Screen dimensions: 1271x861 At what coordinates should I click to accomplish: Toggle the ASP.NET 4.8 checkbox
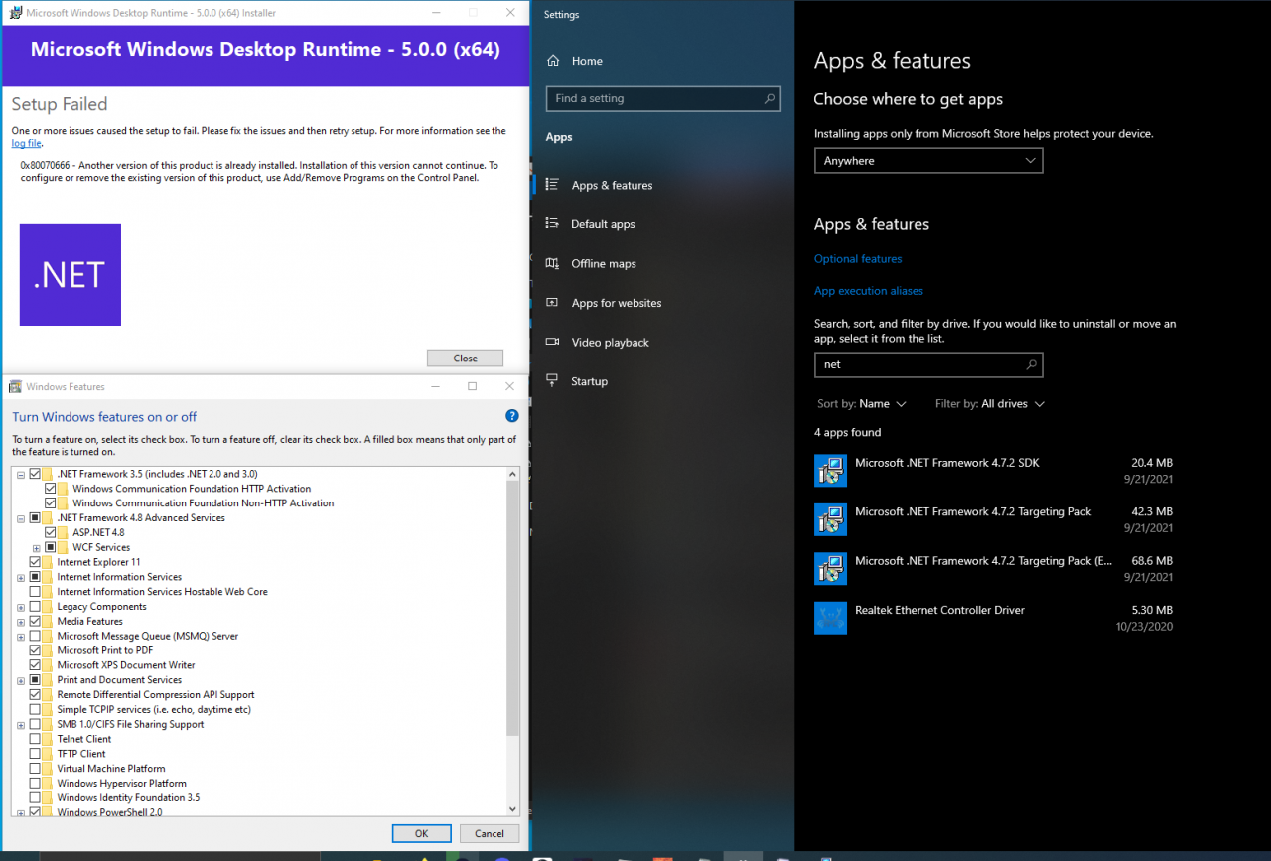click(50, 532)
